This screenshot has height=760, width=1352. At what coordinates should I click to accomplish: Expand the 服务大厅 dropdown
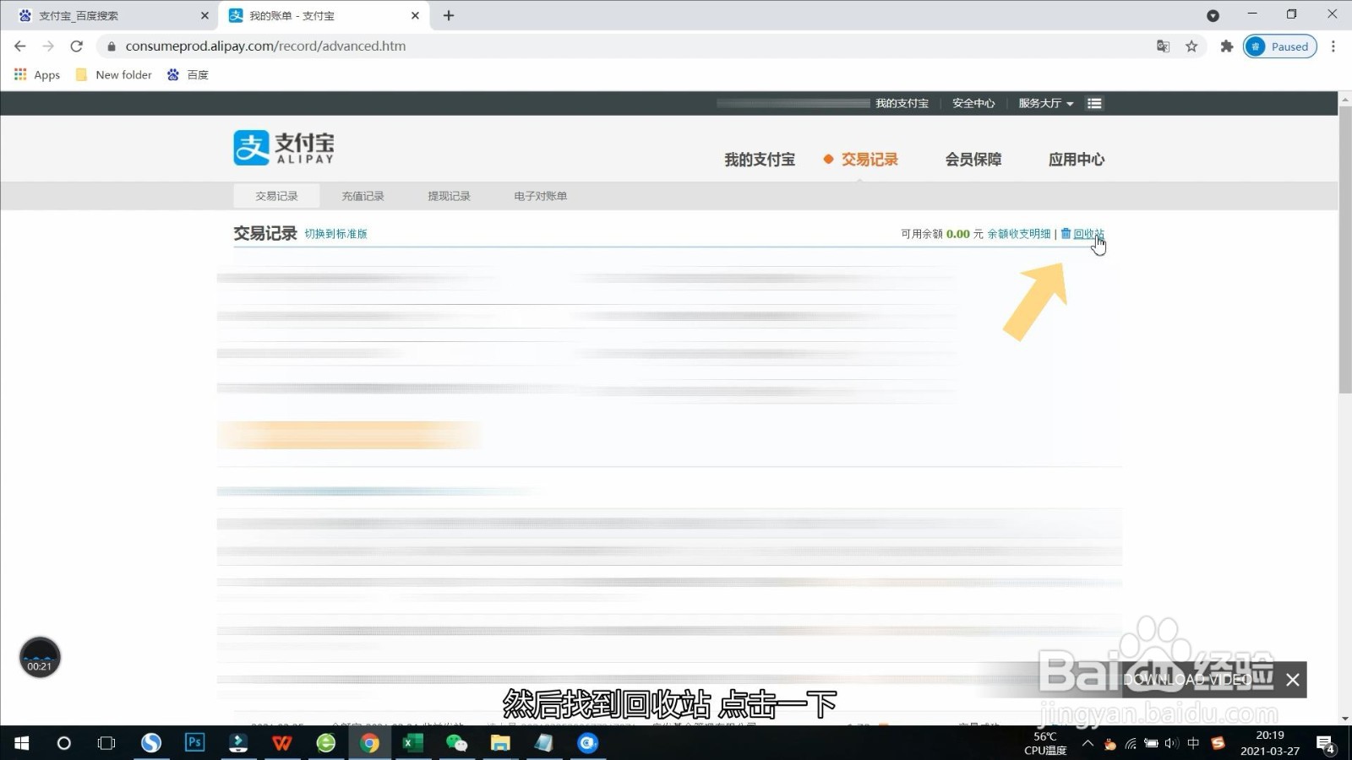point(1045,103)
